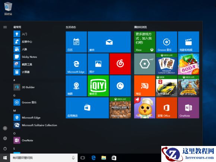The height and width of the screenshot is (162, 216).
Task: Open the orange Taobao (淘宝) tile
Action: click(144, 86)
